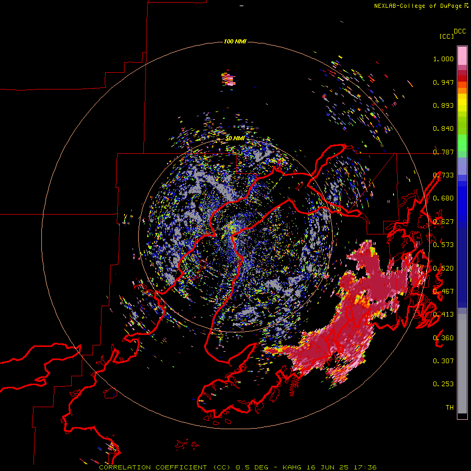Click the CORRELATION COEFFICIENT (CC) caption text
The width and height of the screenshot is (471, 471).
165,467
